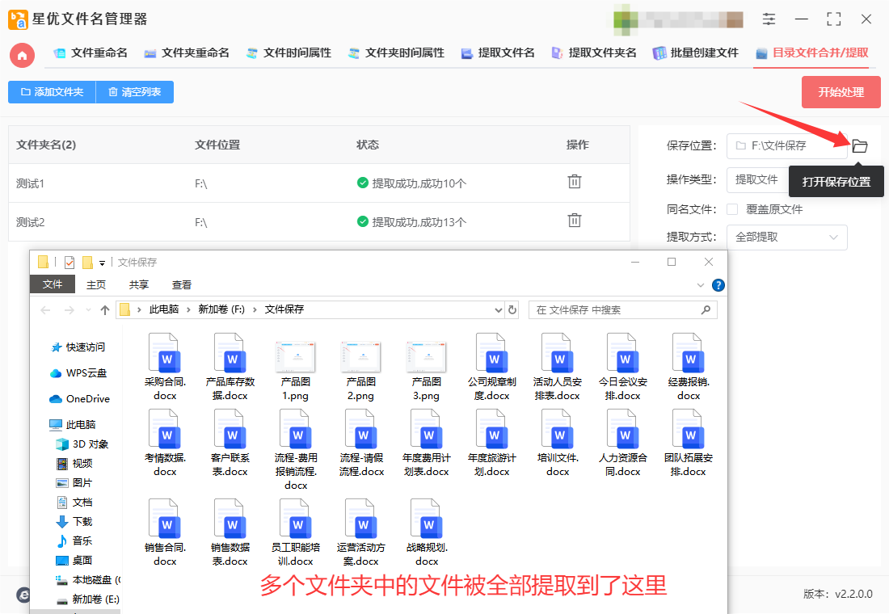Open 下载 folder in the navigation pane

74,522
